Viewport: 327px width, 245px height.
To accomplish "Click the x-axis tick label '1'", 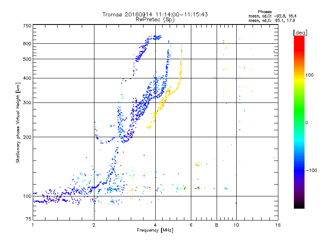I will [x=33, y=225].
